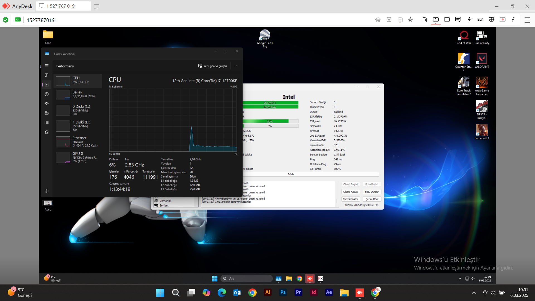
Task: Open Counter-Strike 2 desktop shortcut
Action: coord(464,62)
